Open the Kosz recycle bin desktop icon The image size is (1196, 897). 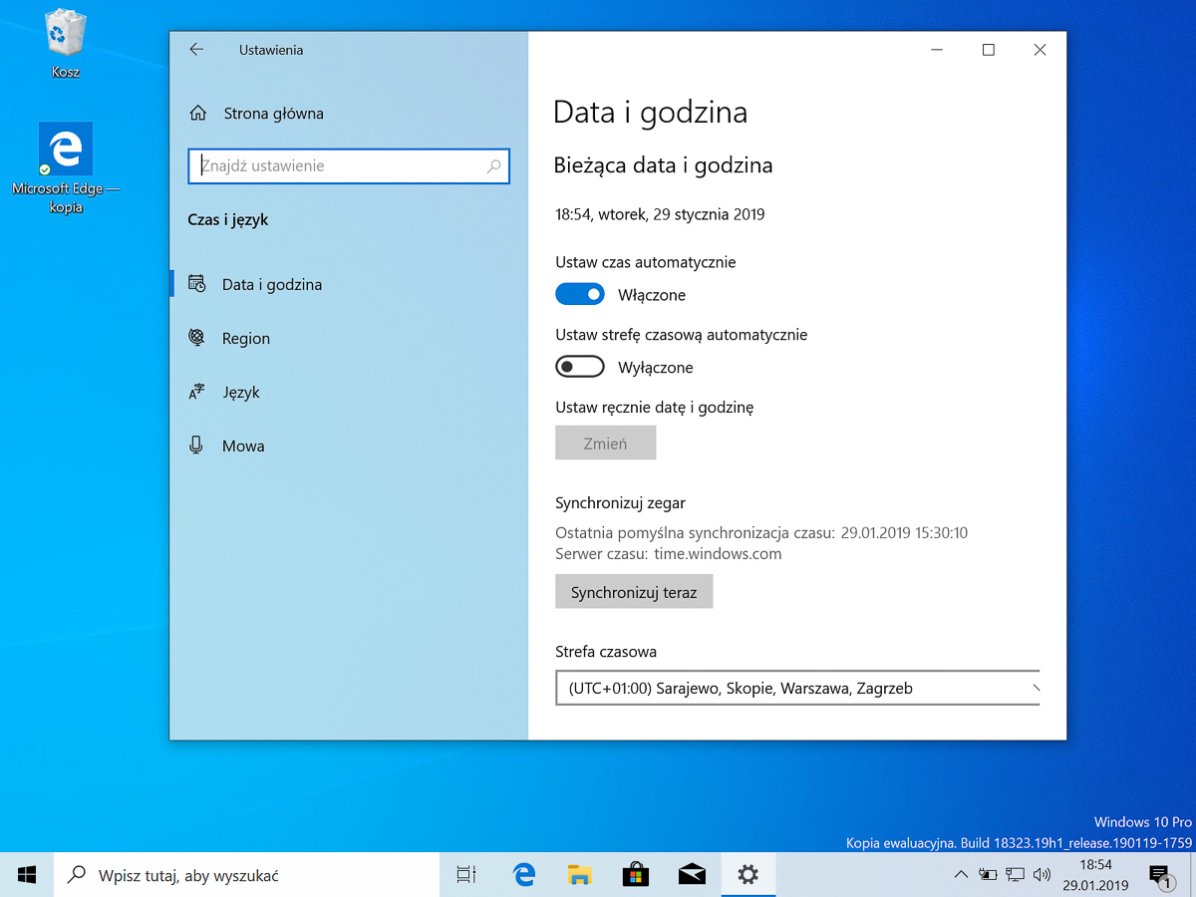click(66, 44)
